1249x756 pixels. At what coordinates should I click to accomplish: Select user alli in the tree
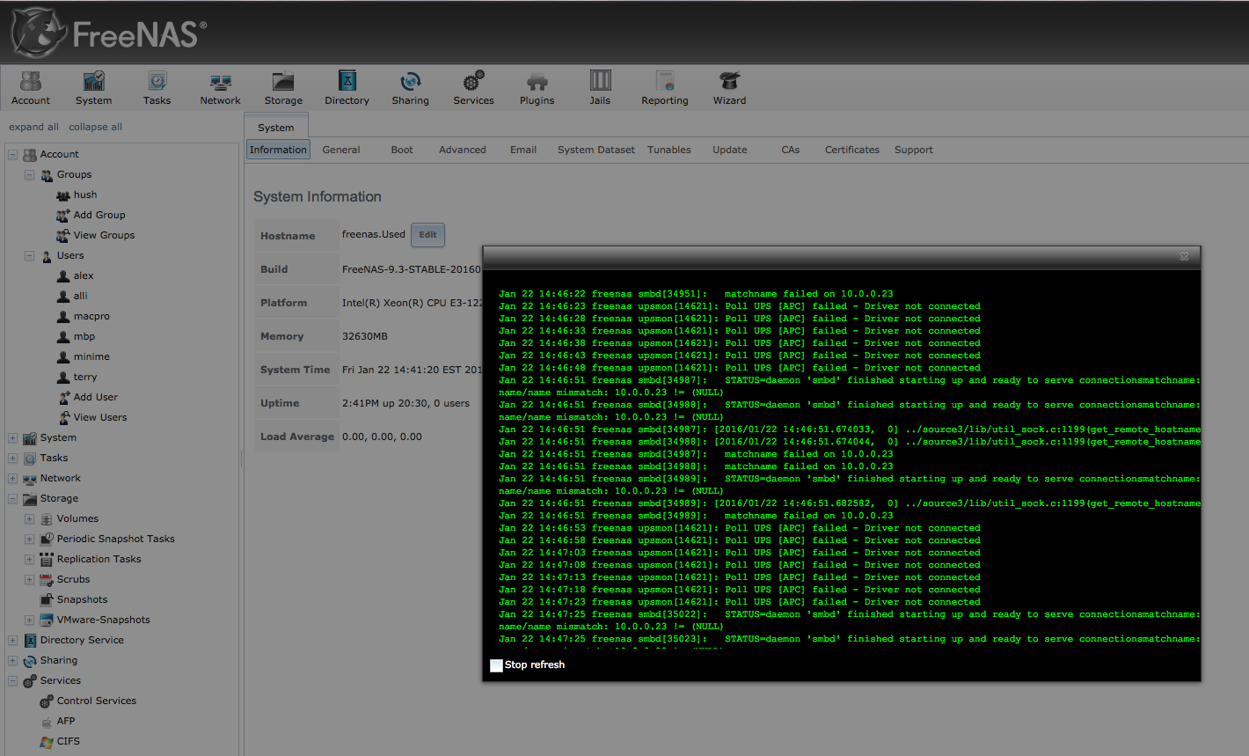click(x=80, y=296)
